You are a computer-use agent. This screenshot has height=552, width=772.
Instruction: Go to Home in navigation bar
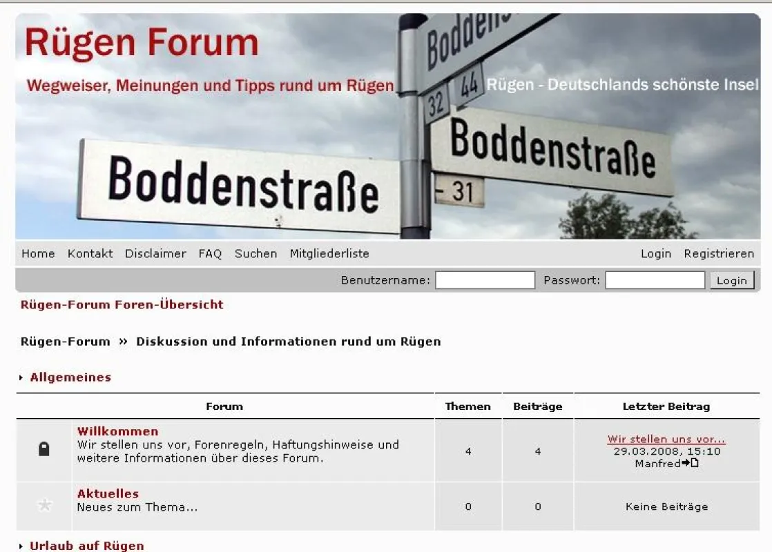pos(38,253)
